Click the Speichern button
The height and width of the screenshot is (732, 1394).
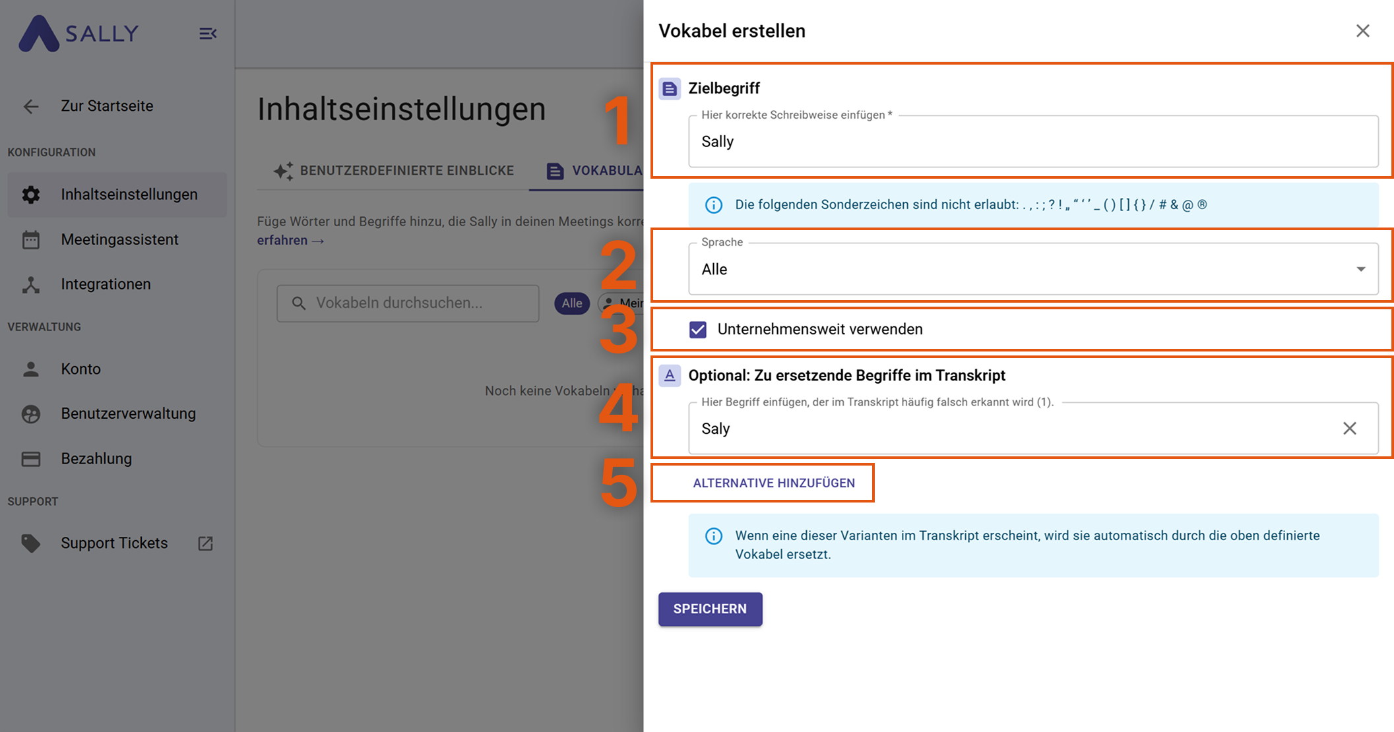point(710,609)
